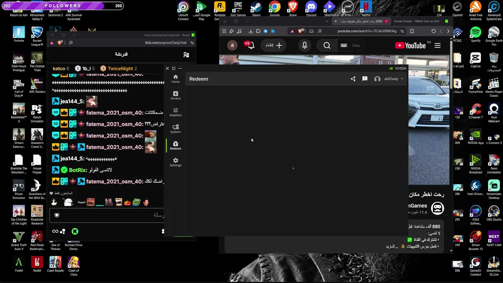Open Grand Theft Auto V desktop shortcut

click(18, 241)
